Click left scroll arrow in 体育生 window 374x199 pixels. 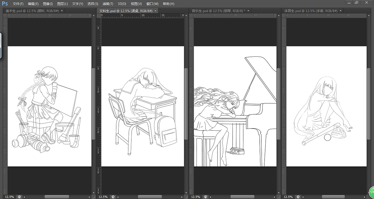pyautogui.click(x=303, y=197)
